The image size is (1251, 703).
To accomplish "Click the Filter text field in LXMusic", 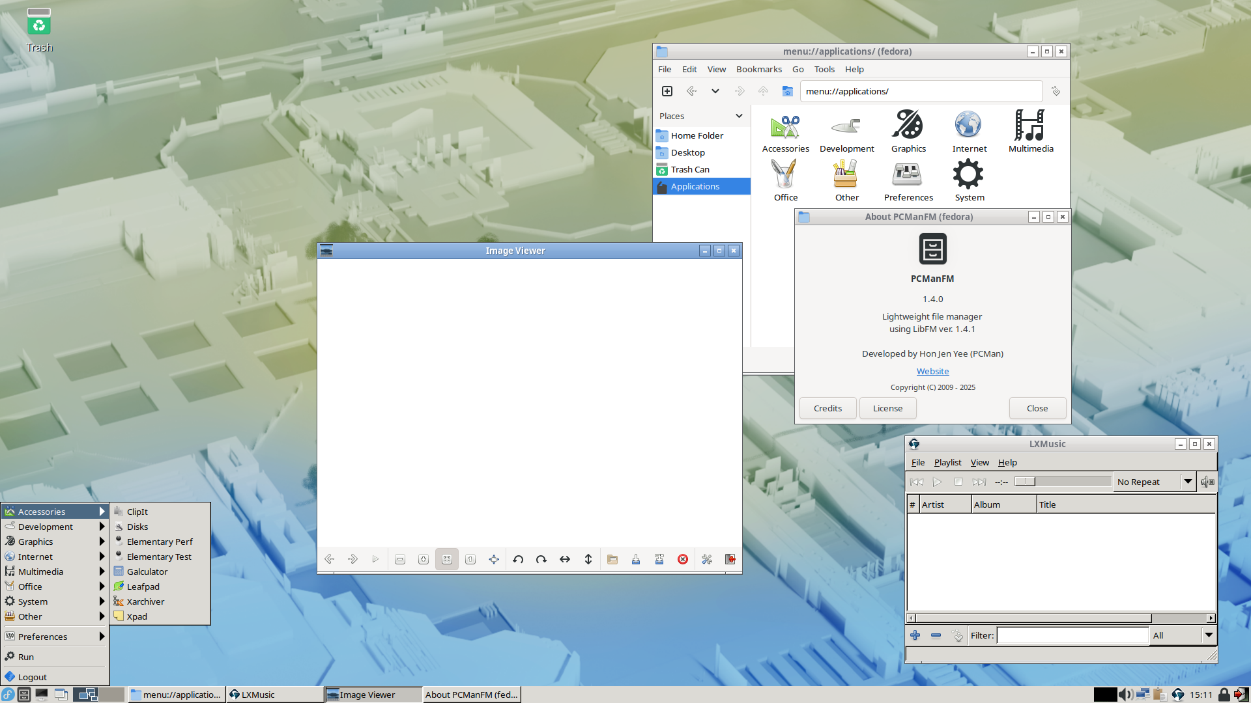I will [1072, 635].
